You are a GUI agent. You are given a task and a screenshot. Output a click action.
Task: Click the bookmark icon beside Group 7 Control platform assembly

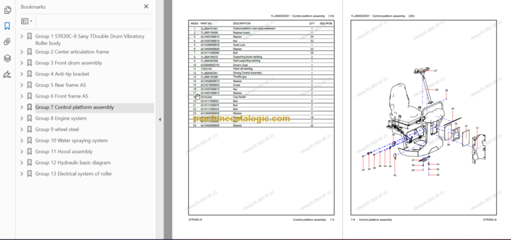coord(29,107)
